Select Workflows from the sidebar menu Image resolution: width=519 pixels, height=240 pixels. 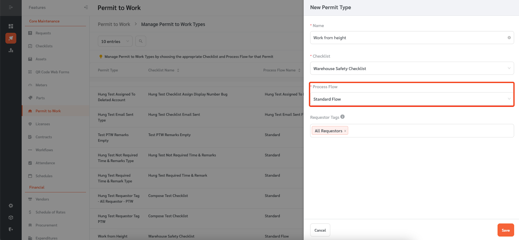tap(44, 150)
